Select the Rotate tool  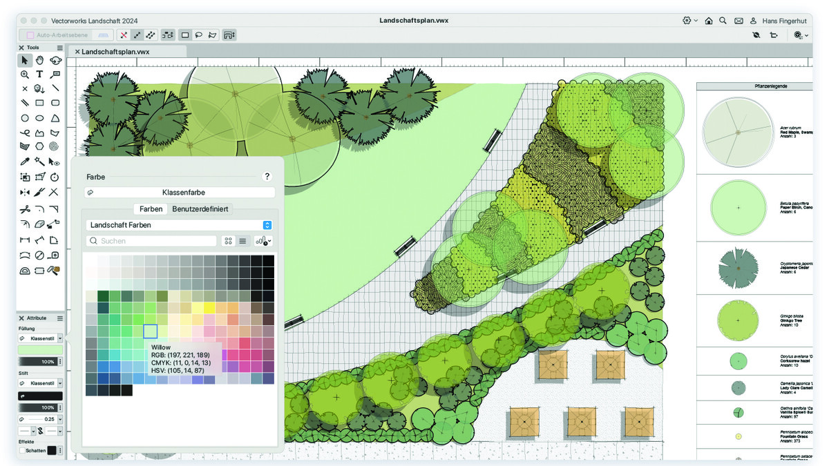tap(56, 177)
